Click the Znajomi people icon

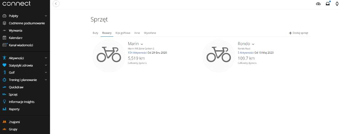[4, 122]
